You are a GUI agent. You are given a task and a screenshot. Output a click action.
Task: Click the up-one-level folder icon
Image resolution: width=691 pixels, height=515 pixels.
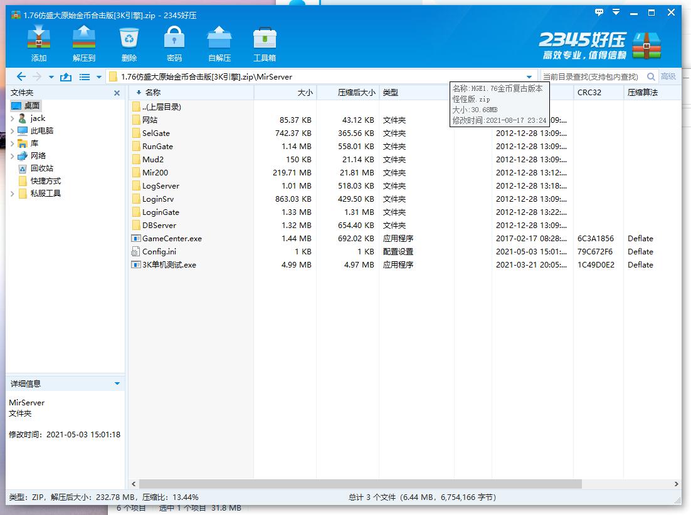pos(66,76)
